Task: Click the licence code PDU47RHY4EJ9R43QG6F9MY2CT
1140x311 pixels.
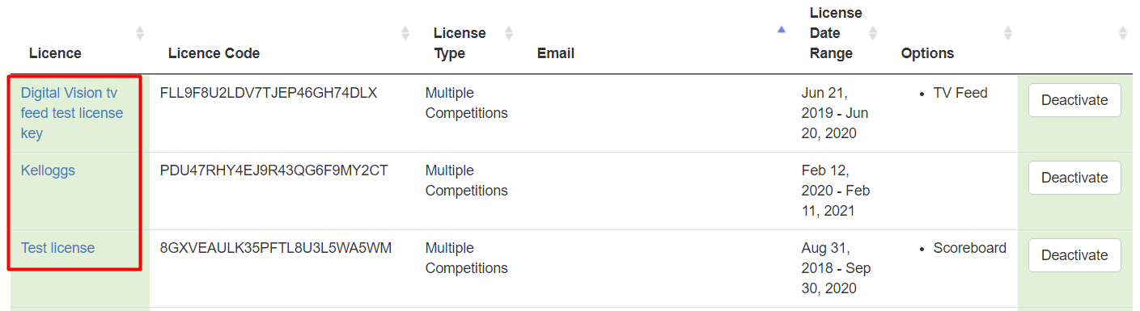Action: coord(274,170)
